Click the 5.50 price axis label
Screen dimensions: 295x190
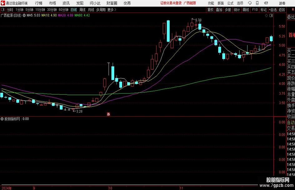282,26
